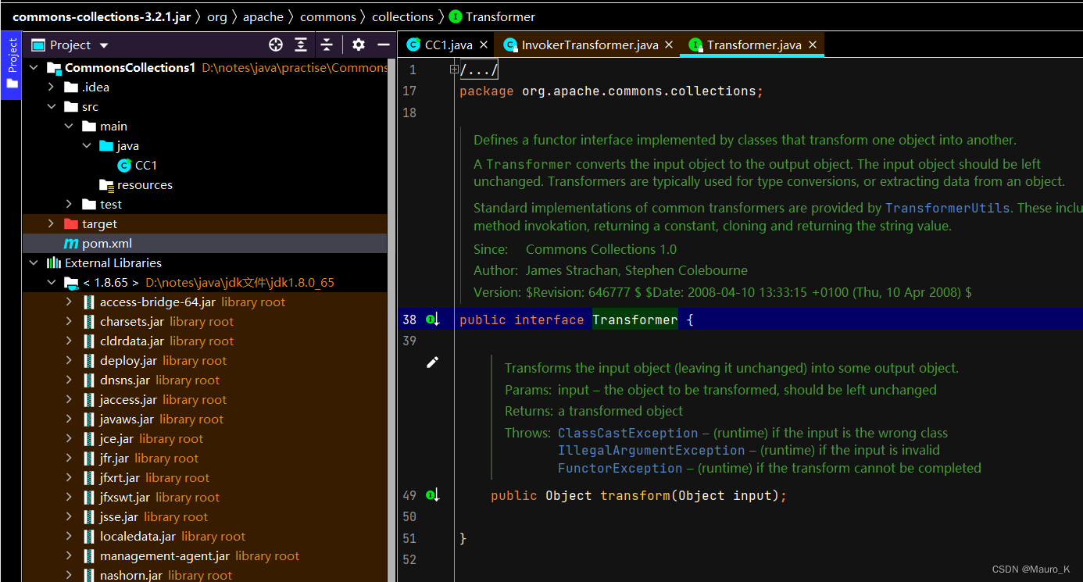Image resolution: width=1083 pixels, height=582 pixels.
Task: Collapse the src folder
Action: pyautogui.click(x=51, y=107)
